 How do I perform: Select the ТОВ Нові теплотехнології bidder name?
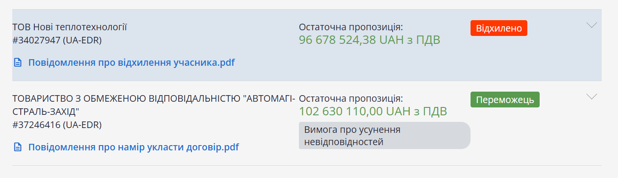point(70,27)
